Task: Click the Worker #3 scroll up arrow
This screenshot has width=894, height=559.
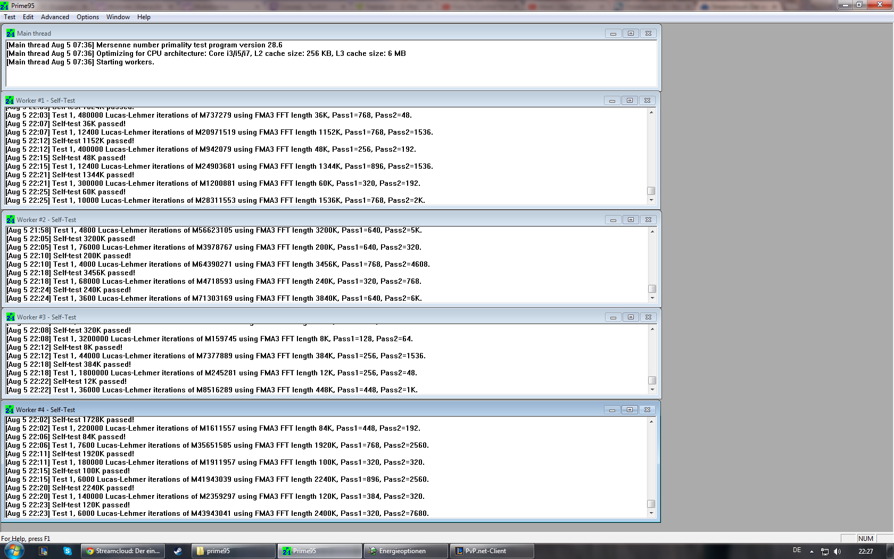Action: [x=652, y=329]
